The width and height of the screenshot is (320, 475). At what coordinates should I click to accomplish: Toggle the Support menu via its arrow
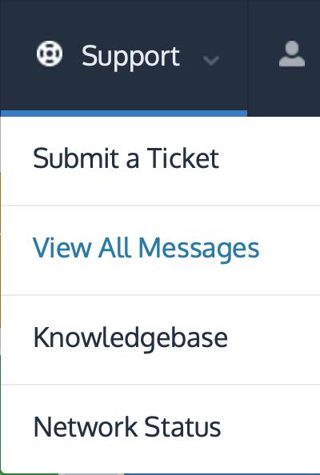pos(211,60)
